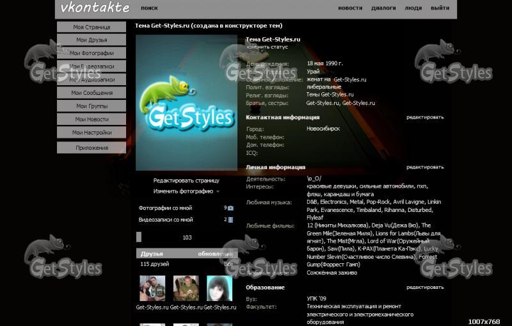Click новости in the top navigation
This screenshot has width=512, height=326.
(x=350, y=8)
